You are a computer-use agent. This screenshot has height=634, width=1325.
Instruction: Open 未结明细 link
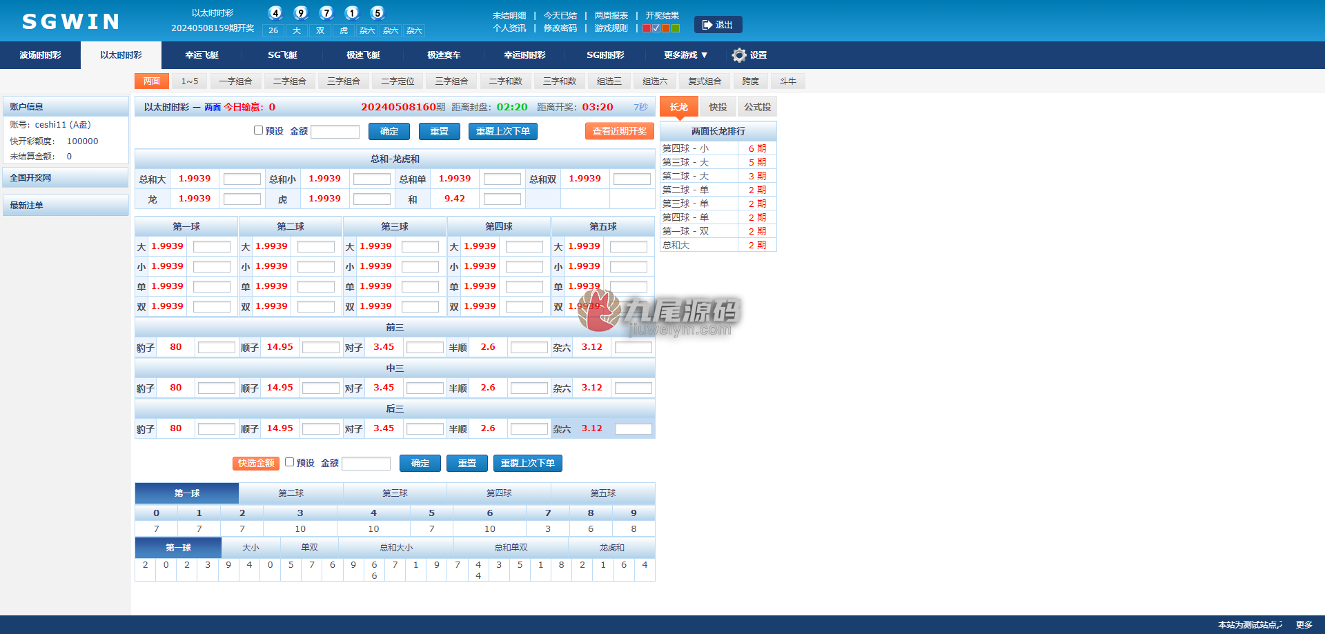click(x=509, y=15)
